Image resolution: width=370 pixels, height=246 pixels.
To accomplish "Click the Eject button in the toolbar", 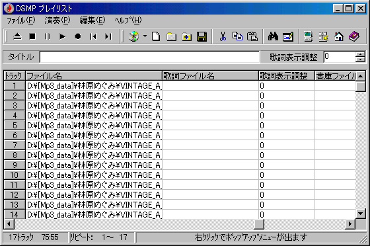I will tap(17, 36).
